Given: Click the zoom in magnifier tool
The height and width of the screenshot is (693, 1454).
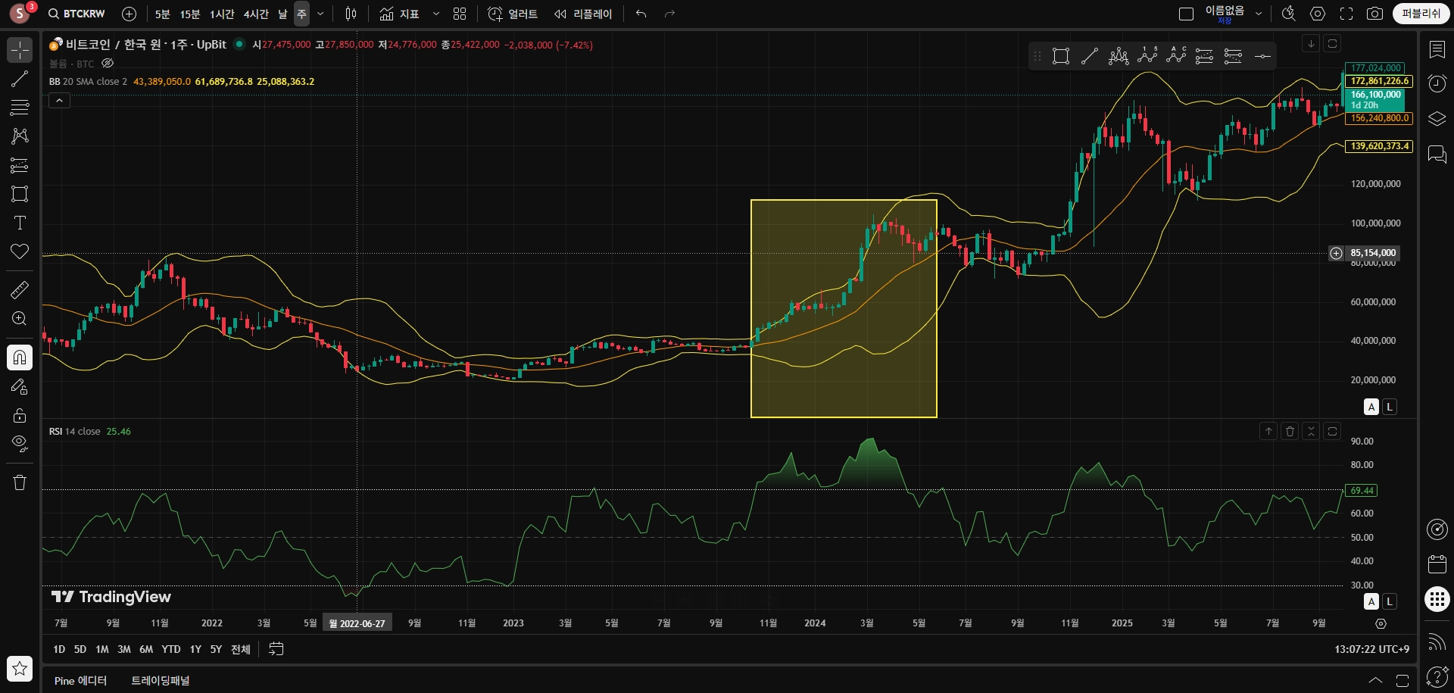Looking at the screenshot, I should coord(20,319).
